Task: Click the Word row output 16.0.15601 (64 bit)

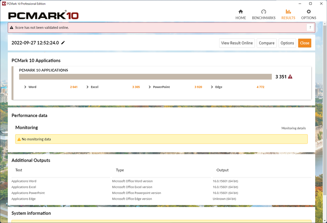Action: pos(226,181)
